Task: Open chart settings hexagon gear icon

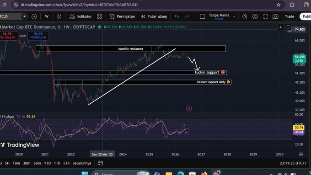Action: pyautogui.click(x=255, y=16)
